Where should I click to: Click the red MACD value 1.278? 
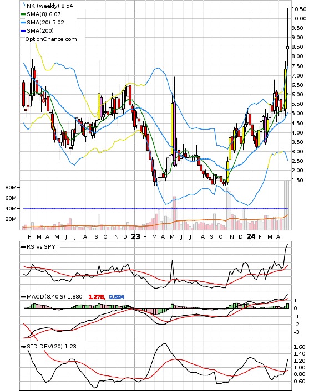[97, 297]
